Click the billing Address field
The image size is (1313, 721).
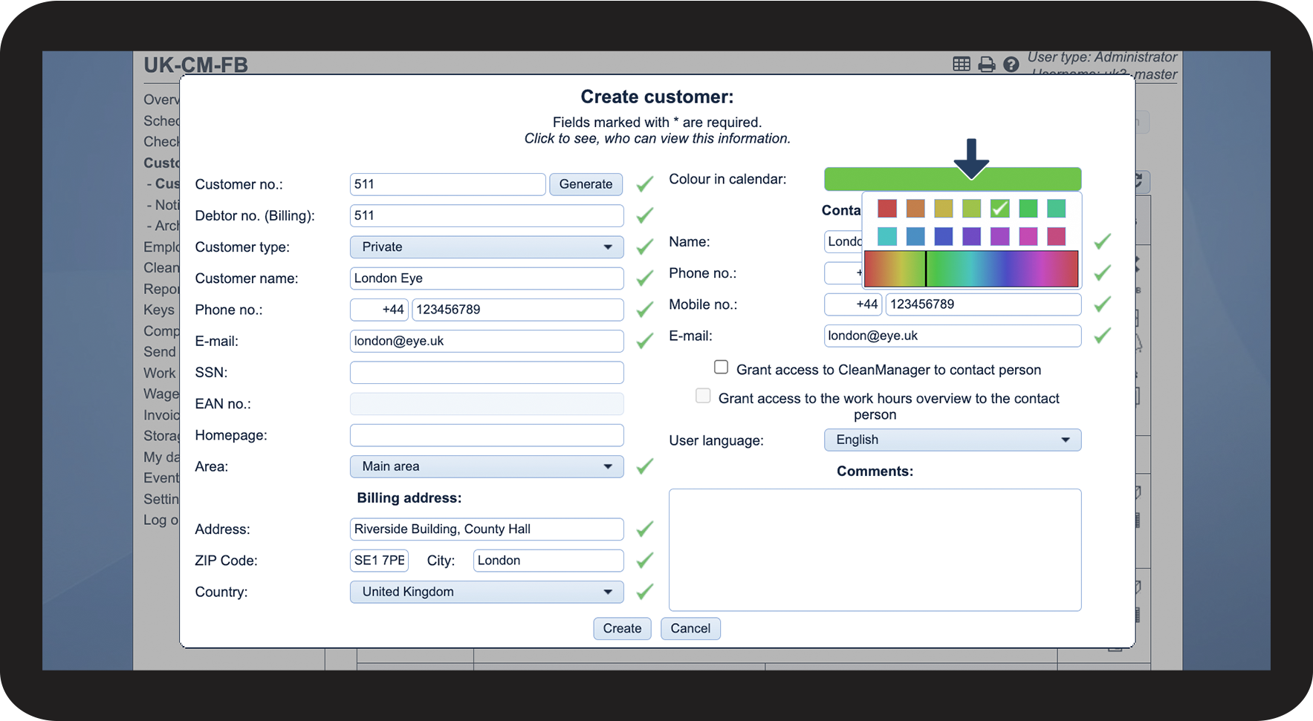[487, 529]
